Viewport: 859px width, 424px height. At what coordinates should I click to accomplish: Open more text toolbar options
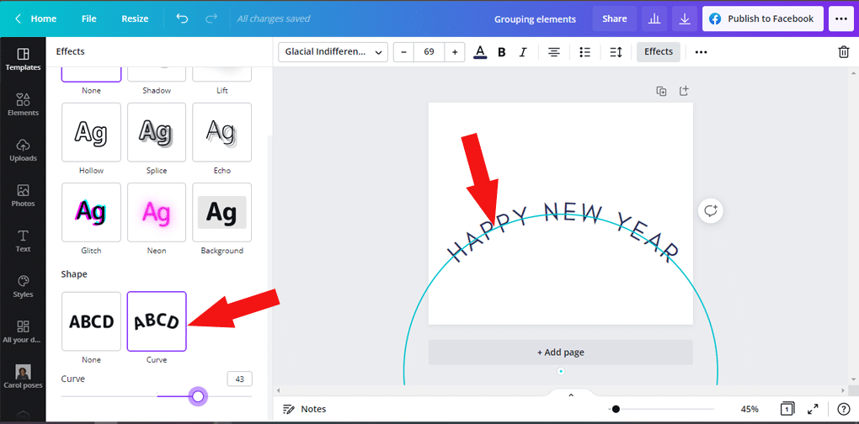[x=702, y=52]
